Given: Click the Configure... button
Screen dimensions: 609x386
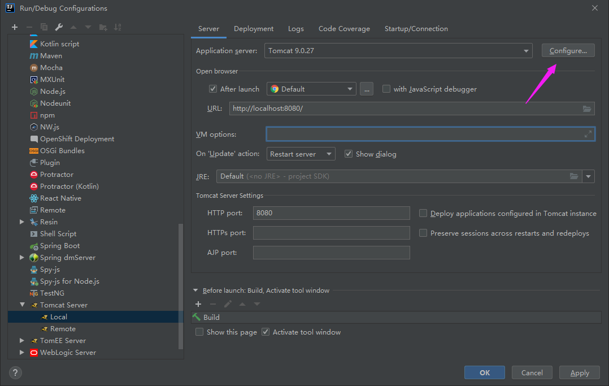Looking at the screenshot, I should [x=568, y=51].
